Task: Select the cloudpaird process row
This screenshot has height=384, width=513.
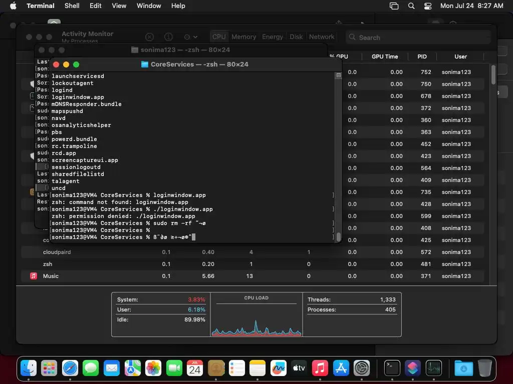Action: tap(252, 252)
